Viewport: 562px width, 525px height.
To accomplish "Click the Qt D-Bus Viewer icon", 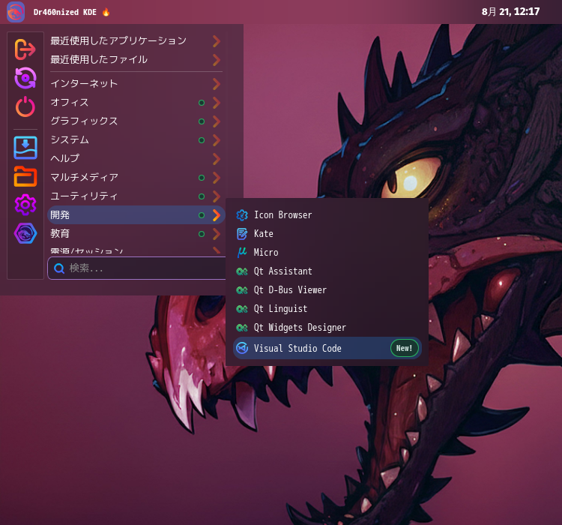I will coord(242,290).
